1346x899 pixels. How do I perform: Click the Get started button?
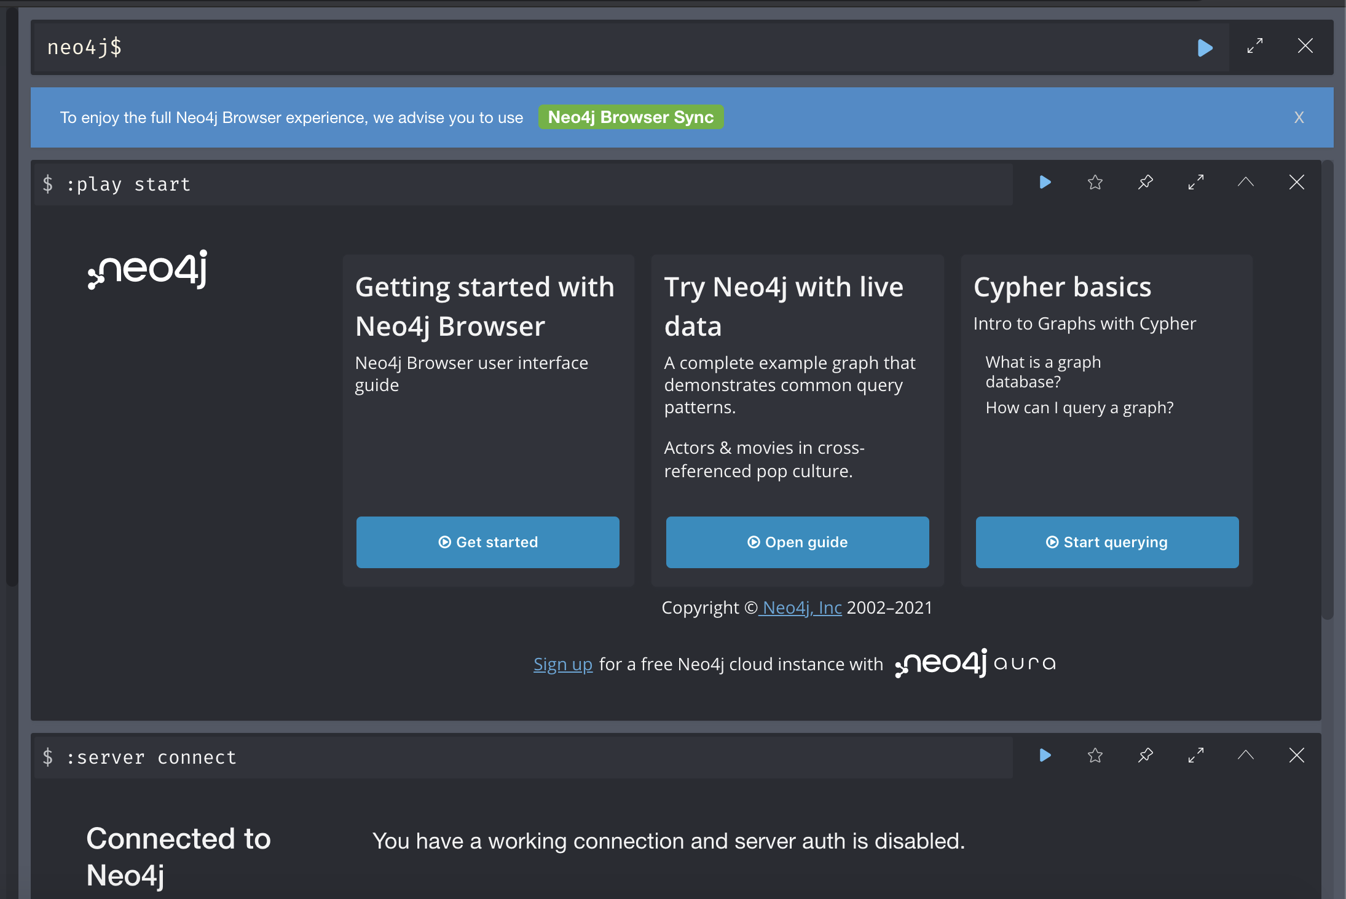click(487, 542)
